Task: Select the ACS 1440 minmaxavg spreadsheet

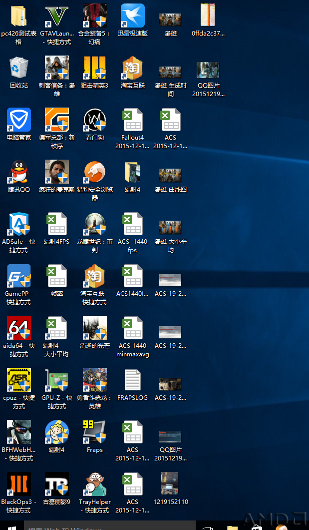Action: (x=133, y=328)
